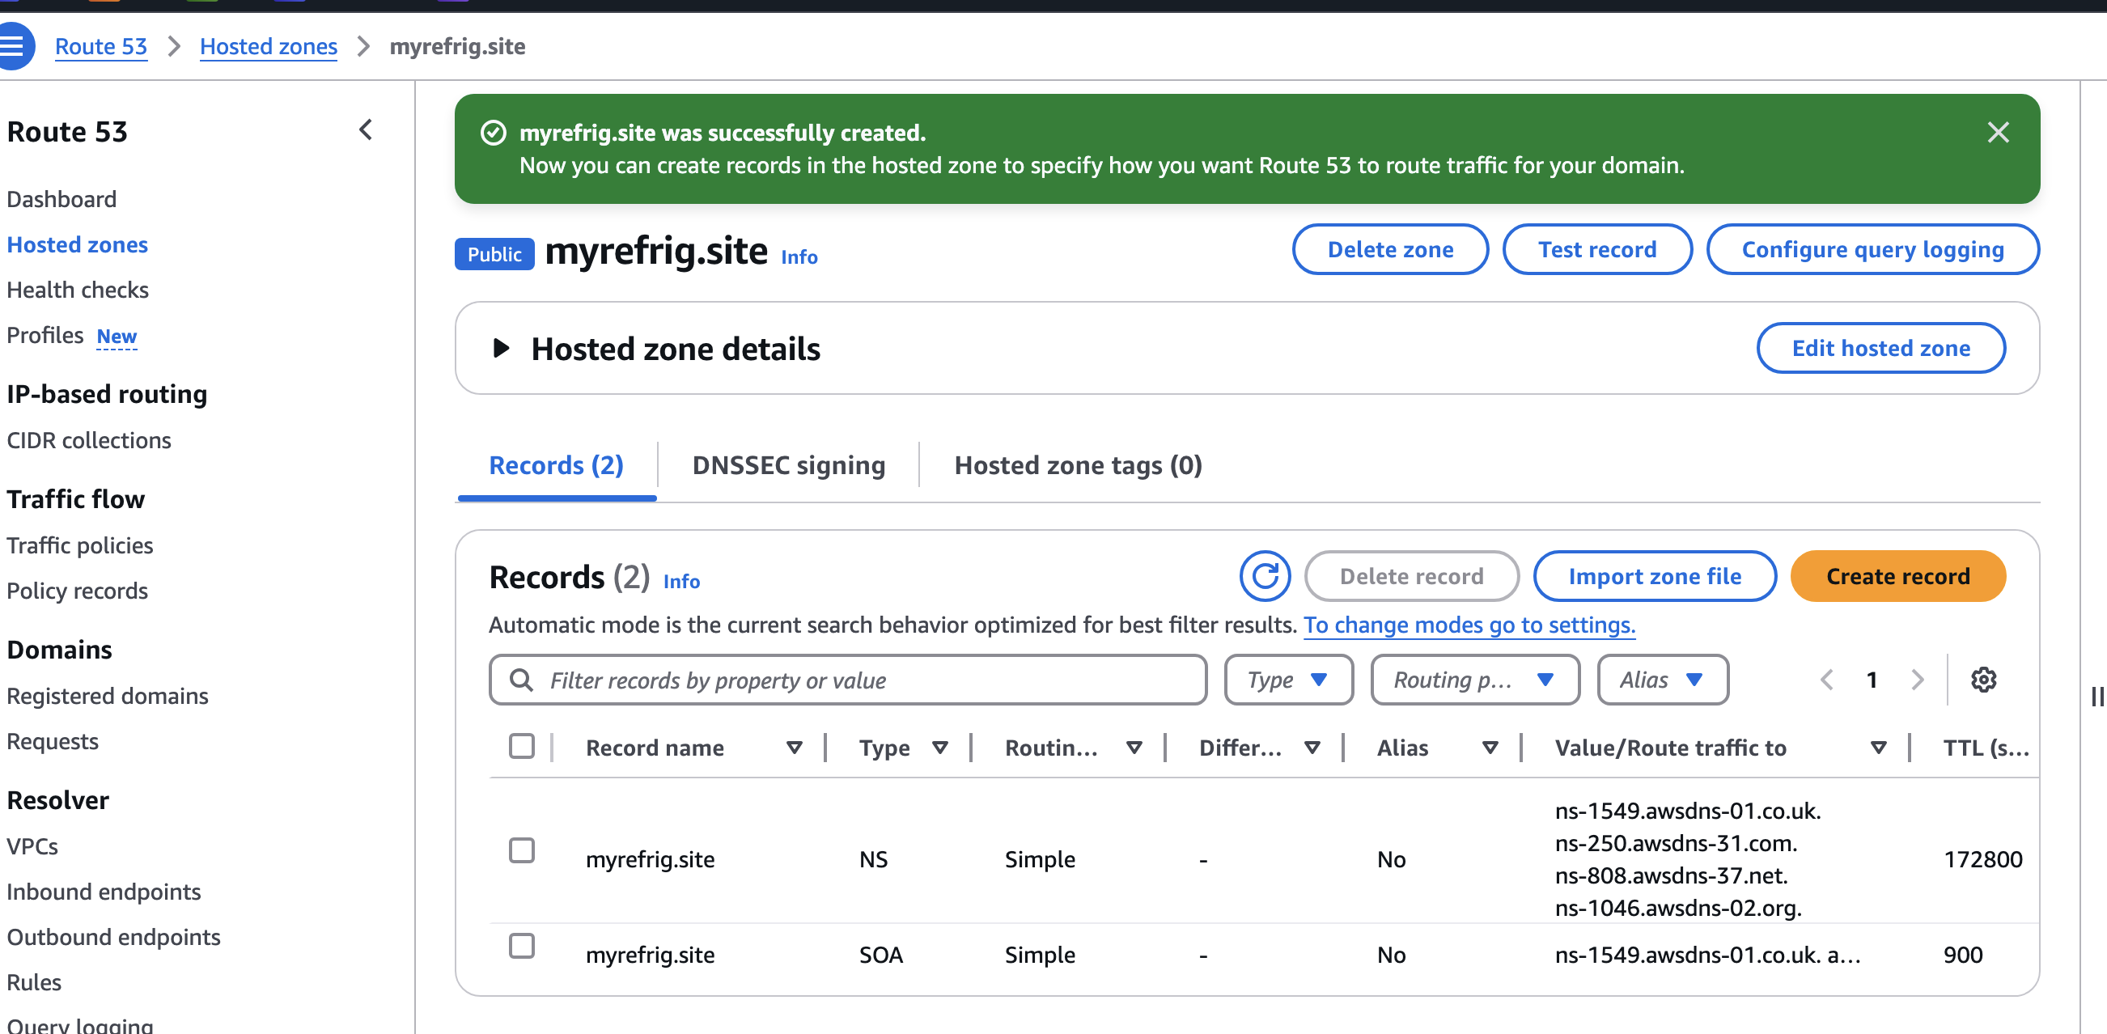Collapse the Route 53 side panel arrow
The width and height of the screenshot is (2107, 1034).
coord(366,130)
